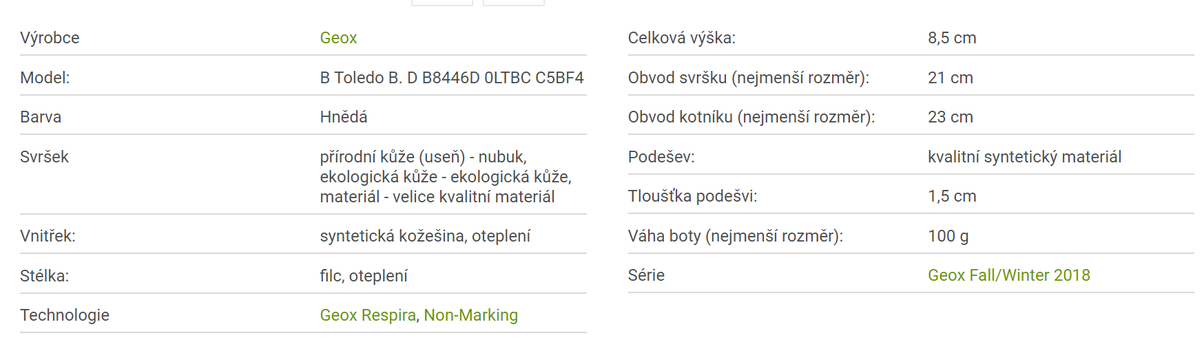The width and height of the screenshot is (1204, 342).
Task: Click the Obvod kotníku 23 cm value
Action: click(950, 117)
